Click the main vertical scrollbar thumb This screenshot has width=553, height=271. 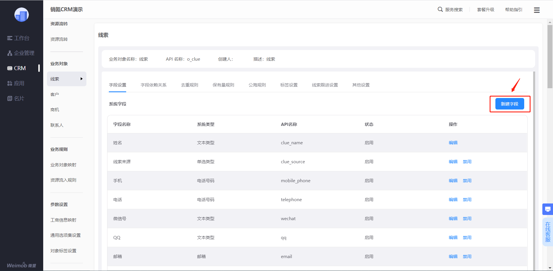550,57
